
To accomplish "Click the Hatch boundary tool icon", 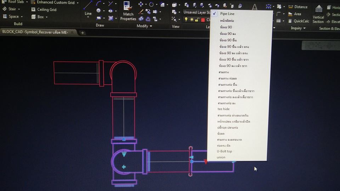I will (111, 18).
